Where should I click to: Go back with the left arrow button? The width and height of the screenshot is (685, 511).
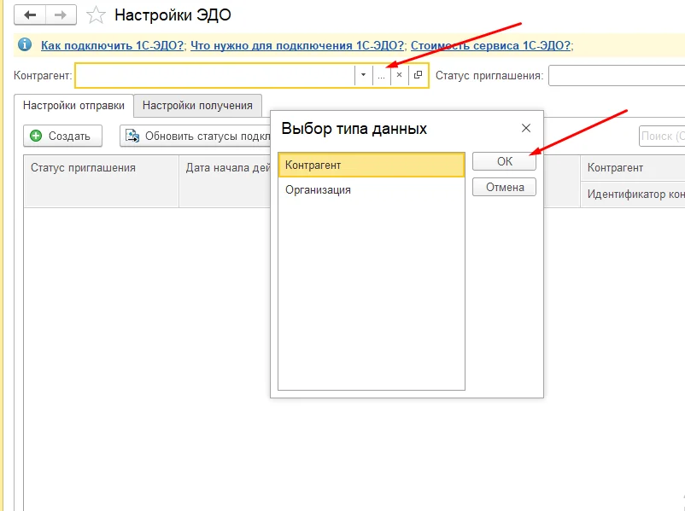coord(30,15)
